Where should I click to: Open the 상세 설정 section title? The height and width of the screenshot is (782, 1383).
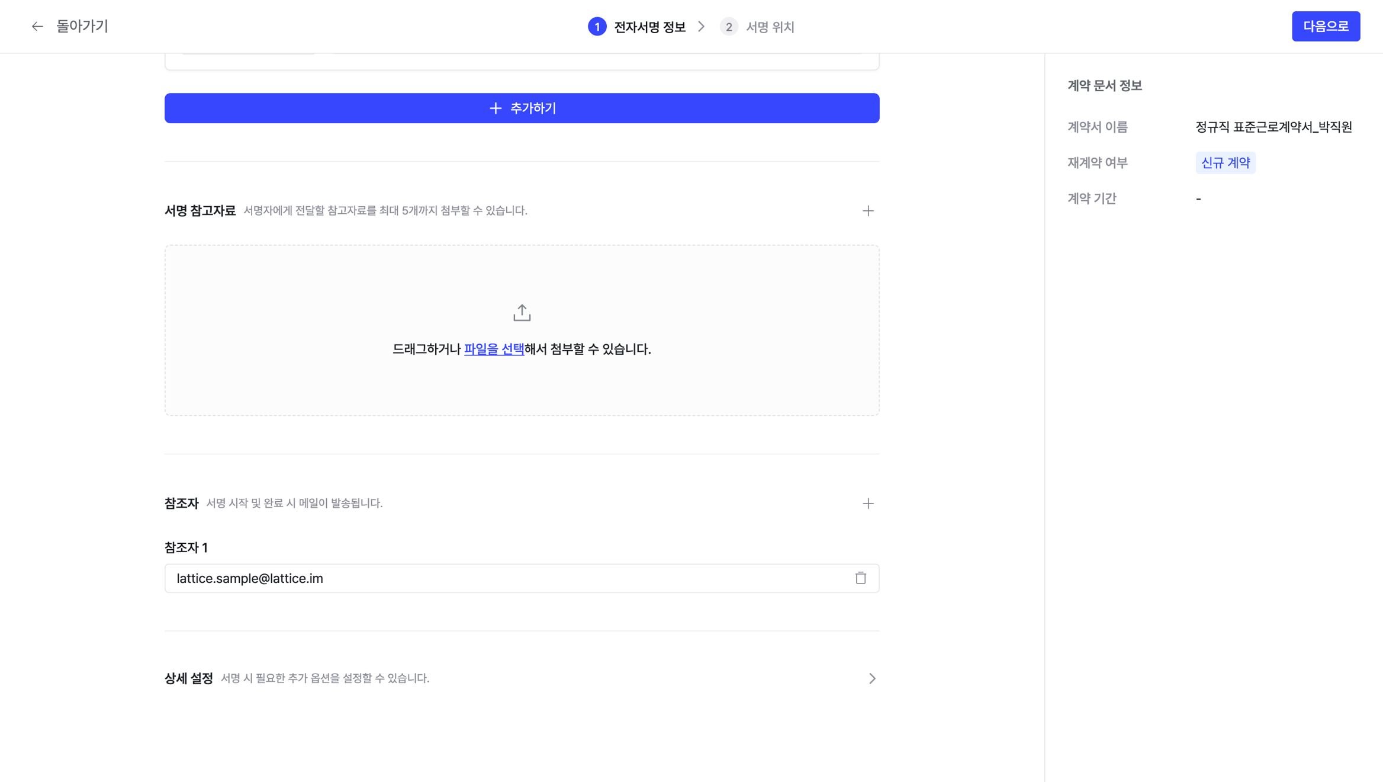coord(189,678)
